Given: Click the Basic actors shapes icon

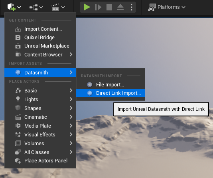Looking at the screenshot, I should (x=18, y=90).
